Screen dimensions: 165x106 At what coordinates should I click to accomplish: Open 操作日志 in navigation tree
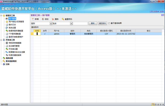[12, 25]
